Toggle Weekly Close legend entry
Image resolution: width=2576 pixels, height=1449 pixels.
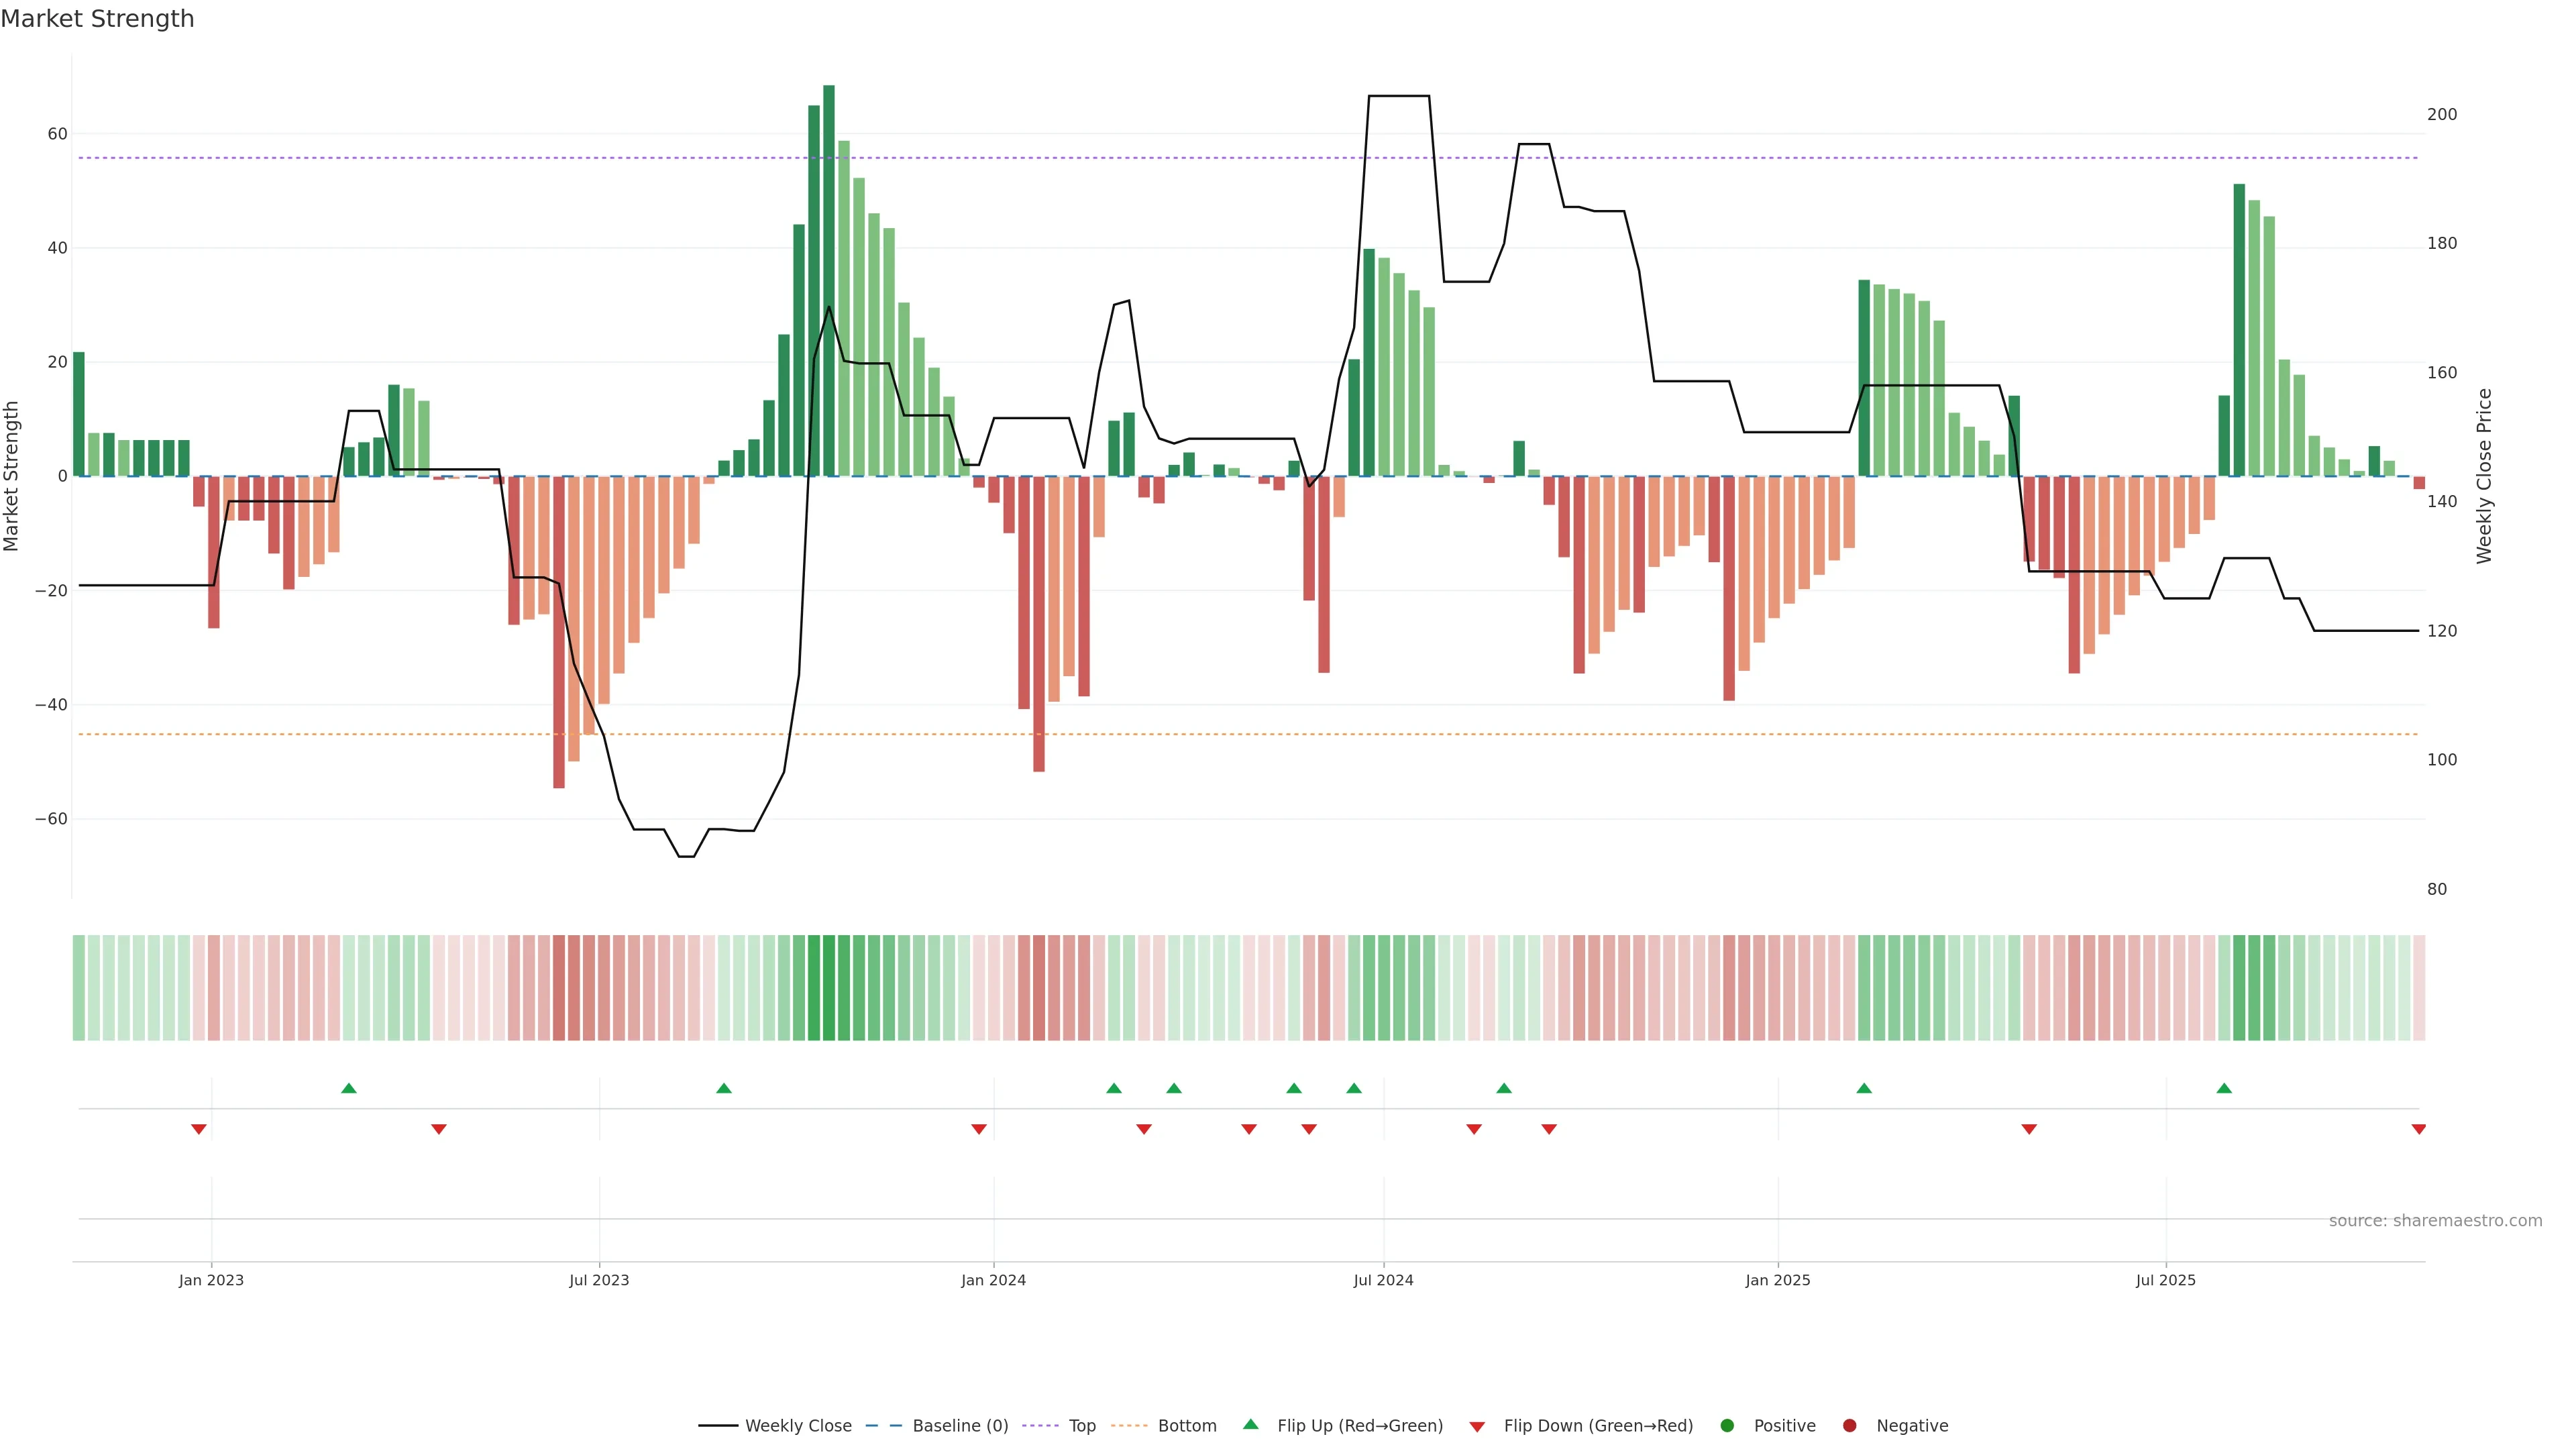pos(775,1426)
